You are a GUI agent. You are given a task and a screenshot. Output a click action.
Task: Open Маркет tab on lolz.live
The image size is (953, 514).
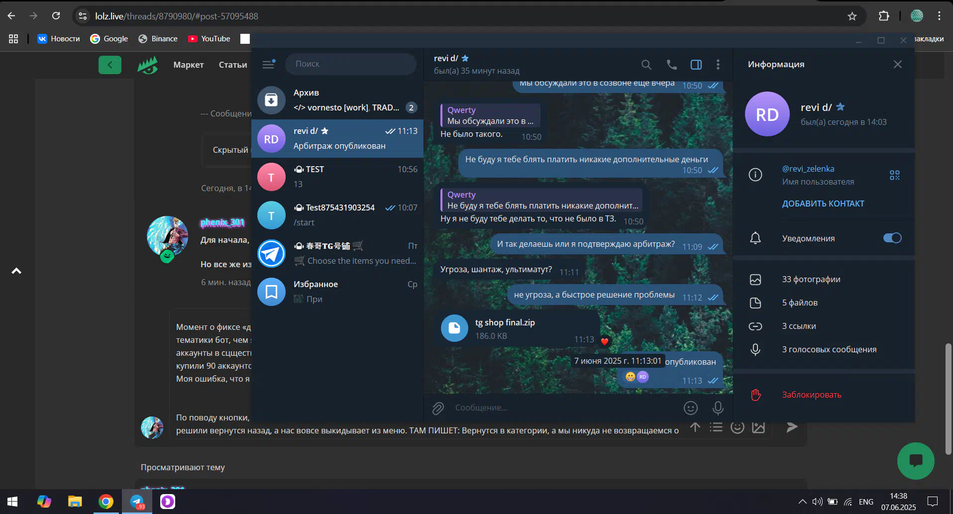tap(189, 65)
